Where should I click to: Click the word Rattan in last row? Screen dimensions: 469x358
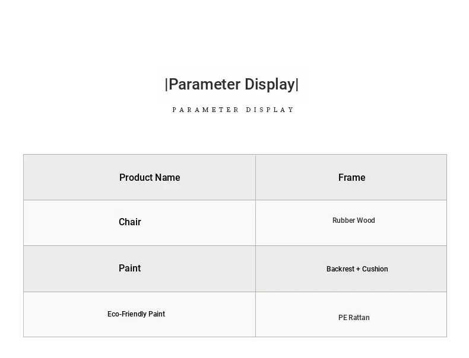point(359,318)
